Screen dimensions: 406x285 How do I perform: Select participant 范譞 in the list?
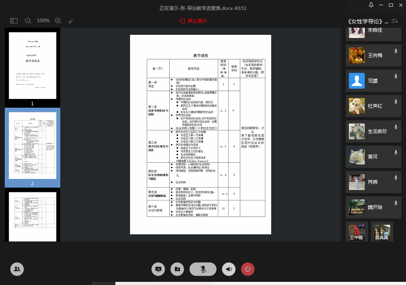tap(373, 81)
